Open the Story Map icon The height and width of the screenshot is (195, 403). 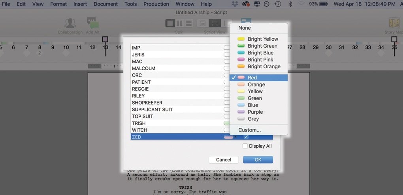click(394, 24)
